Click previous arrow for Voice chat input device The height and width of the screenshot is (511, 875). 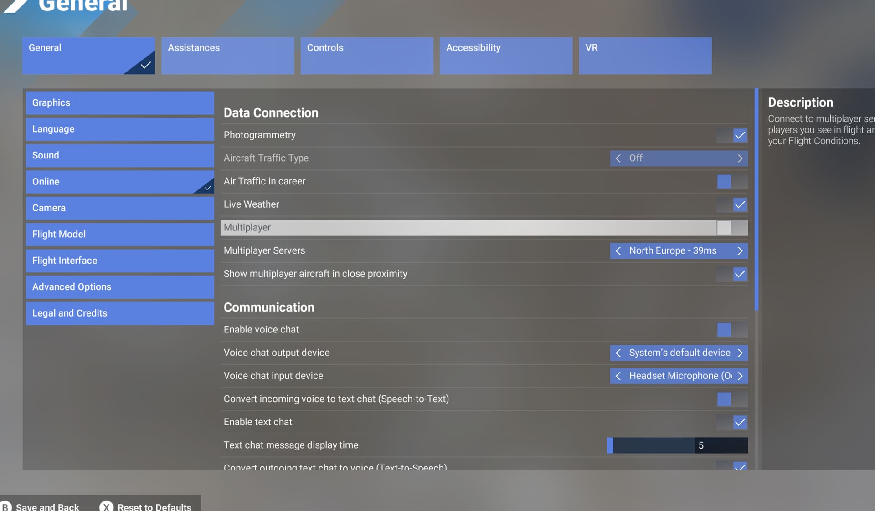[618, 376]
